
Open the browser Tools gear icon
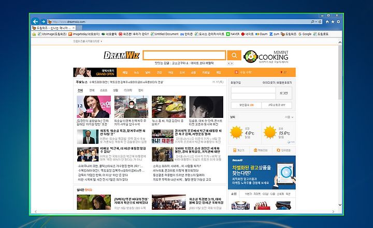click(338, 22)
